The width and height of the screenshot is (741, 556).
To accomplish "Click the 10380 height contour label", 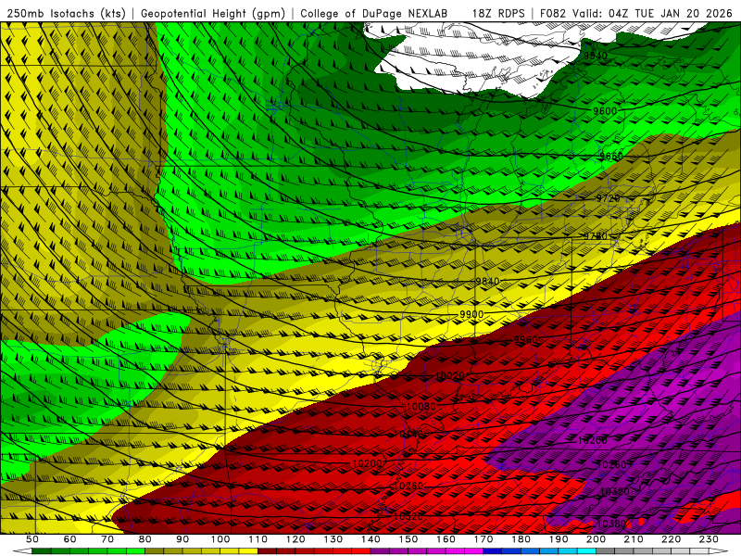I will 611,524.
